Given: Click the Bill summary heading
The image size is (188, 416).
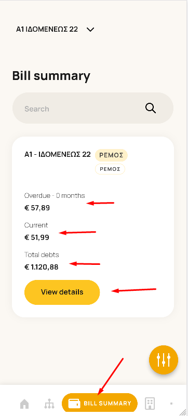Looking at the screenshot, I should [51, 76].
